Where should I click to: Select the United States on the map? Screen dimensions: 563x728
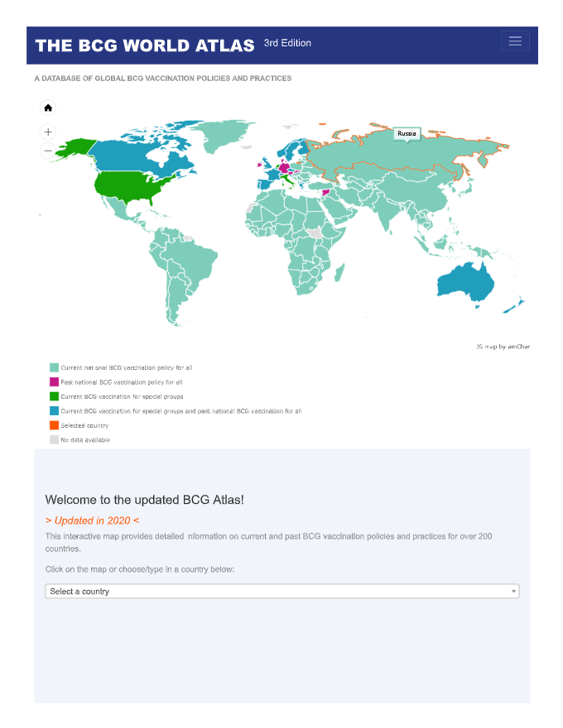[x=129, y=185]
